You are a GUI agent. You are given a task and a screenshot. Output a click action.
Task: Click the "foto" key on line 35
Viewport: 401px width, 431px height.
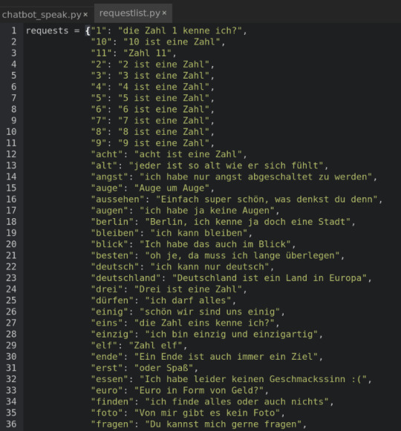(107, 413)
